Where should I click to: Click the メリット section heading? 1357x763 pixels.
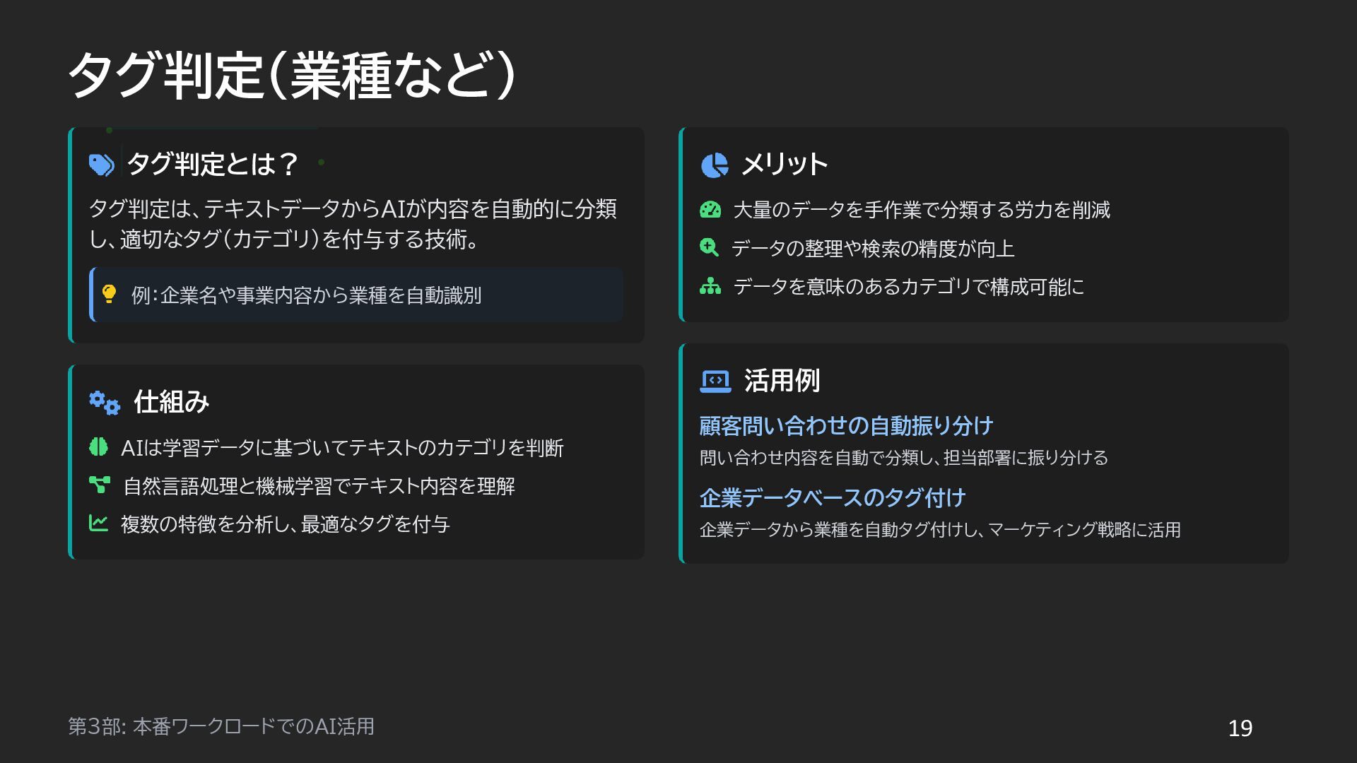click(x=784, y=165)
